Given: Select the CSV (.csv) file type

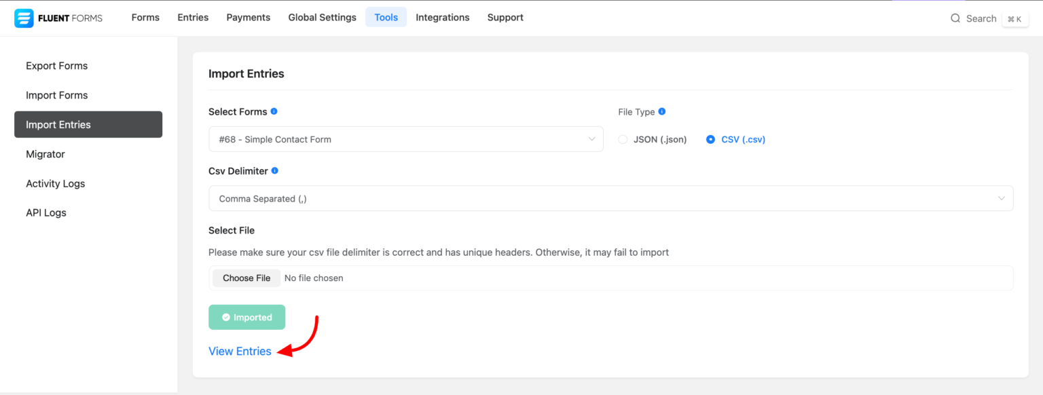Looking at the screenshot, I should click(710, 139).
